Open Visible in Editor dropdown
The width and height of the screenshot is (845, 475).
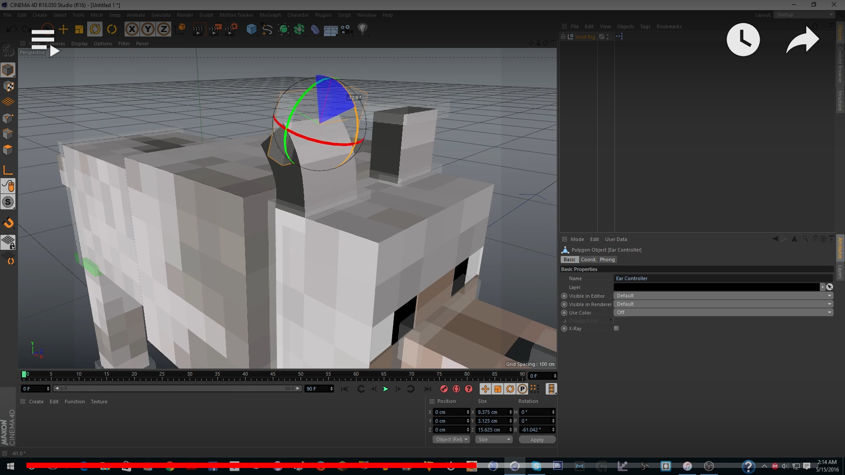pos(723,296)
